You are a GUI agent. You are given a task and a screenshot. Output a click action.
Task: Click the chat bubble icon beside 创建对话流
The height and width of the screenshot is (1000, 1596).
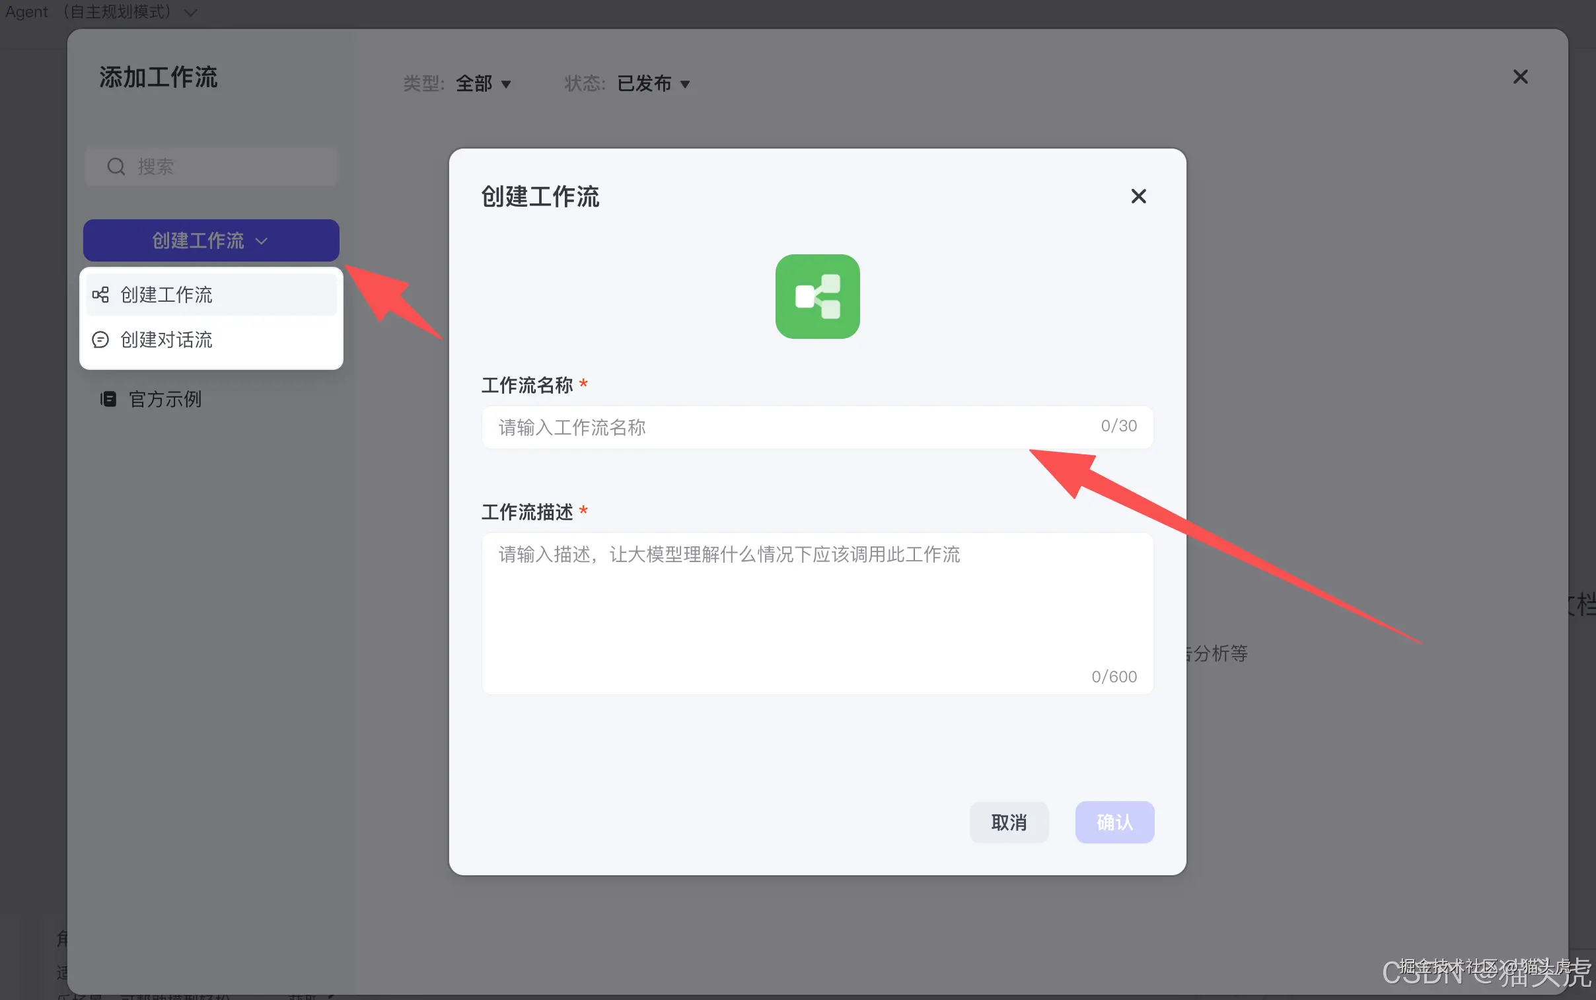click(x=100, y=339)
